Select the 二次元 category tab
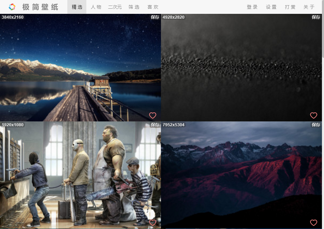Image resolution: width=324 pixels, height=229 pixels. (x=115, y=7)
